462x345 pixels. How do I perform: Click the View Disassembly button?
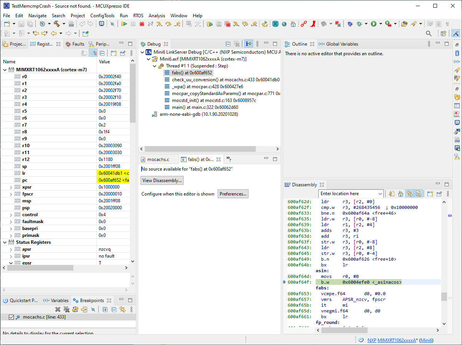(162, 180)
